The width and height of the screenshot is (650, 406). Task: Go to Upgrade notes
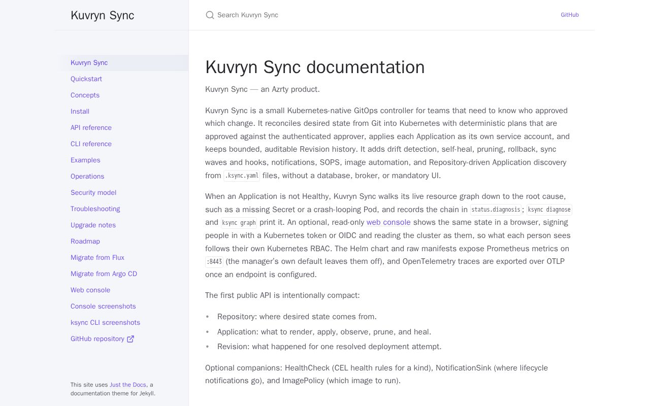[x=93, y=225]
